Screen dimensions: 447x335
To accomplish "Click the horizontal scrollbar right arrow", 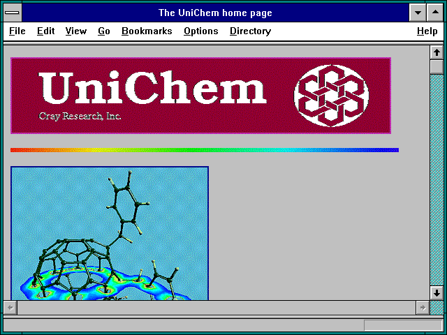I will [423, 308].
